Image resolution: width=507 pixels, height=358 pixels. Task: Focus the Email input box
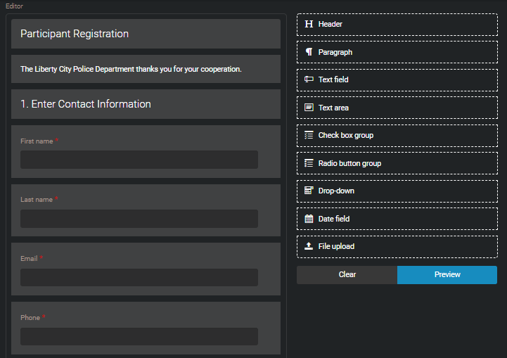click(x=139, y=278)
